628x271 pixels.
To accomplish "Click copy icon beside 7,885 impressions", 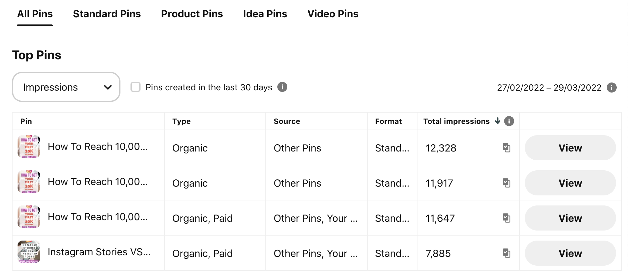I will coord(506,253).
